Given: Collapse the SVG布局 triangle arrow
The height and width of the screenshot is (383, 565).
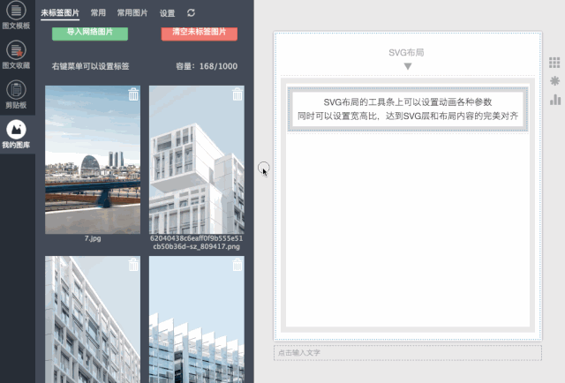Looking at the screenshot, I should click(408, 66).
